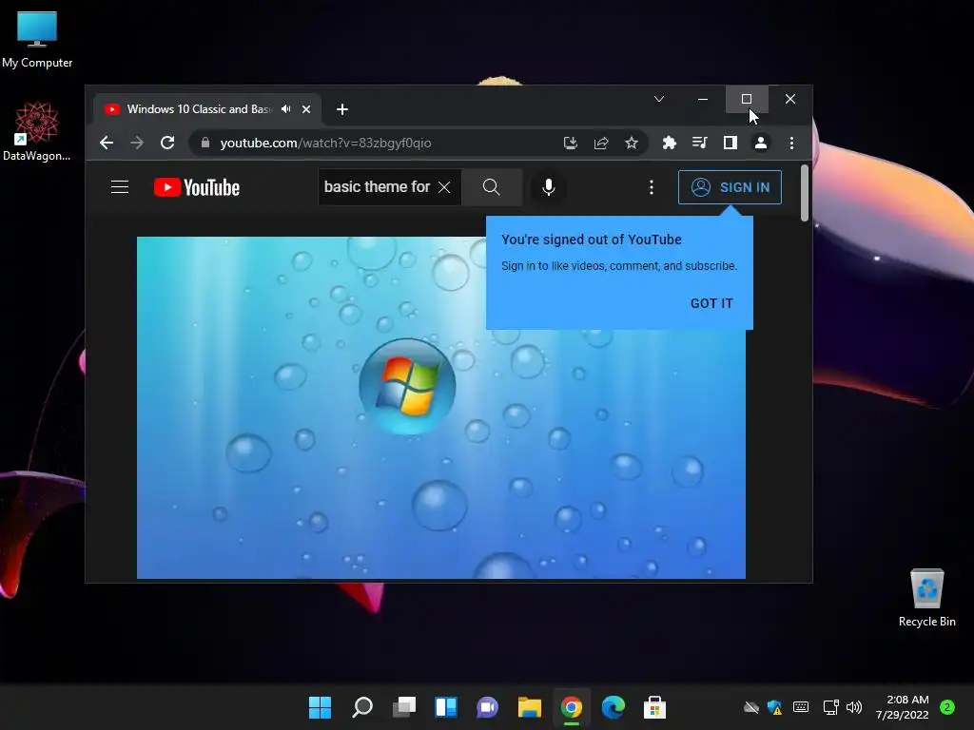Bookmark this tab with the star icon
The width and height of the screenshot is (974, 730).
tap(632, 143)
